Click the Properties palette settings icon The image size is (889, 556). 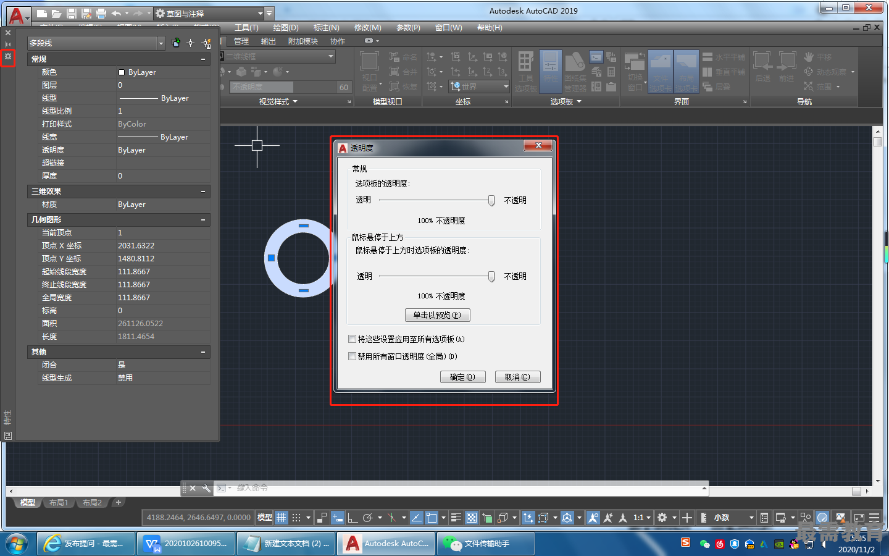[x=8, y=56]
